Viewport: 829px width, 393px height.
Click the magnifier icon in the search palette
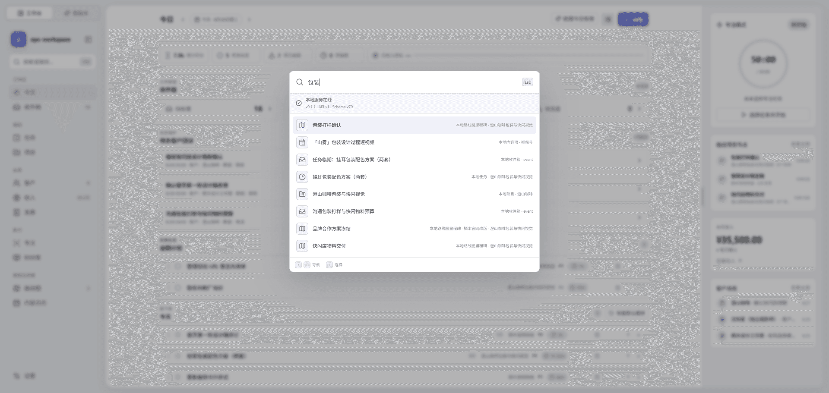(300, 82)
